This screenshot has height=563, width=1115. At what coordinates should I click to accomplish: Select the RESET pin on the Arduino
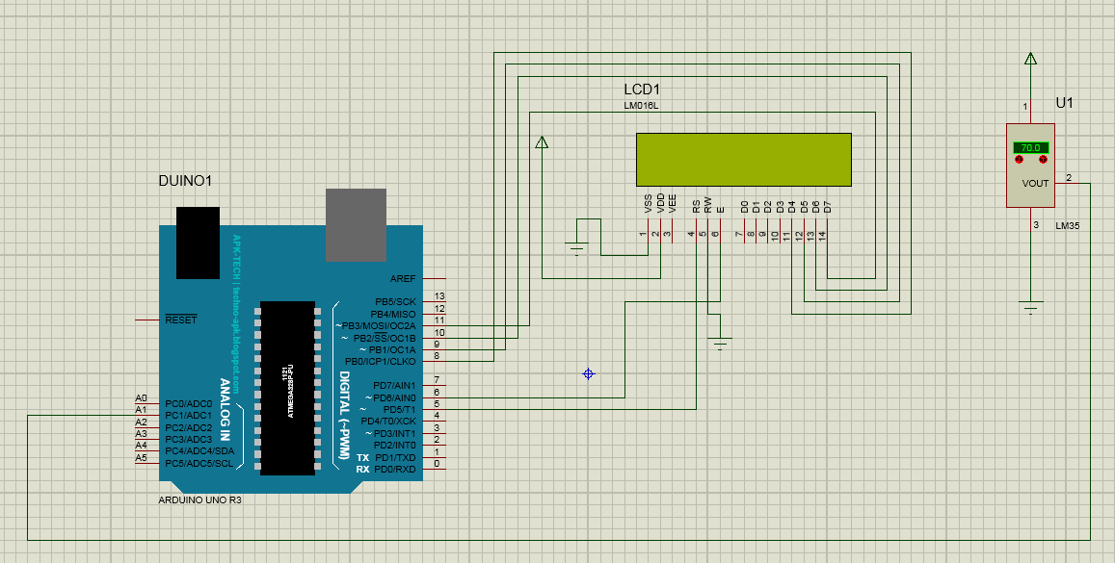coord(183,320)
